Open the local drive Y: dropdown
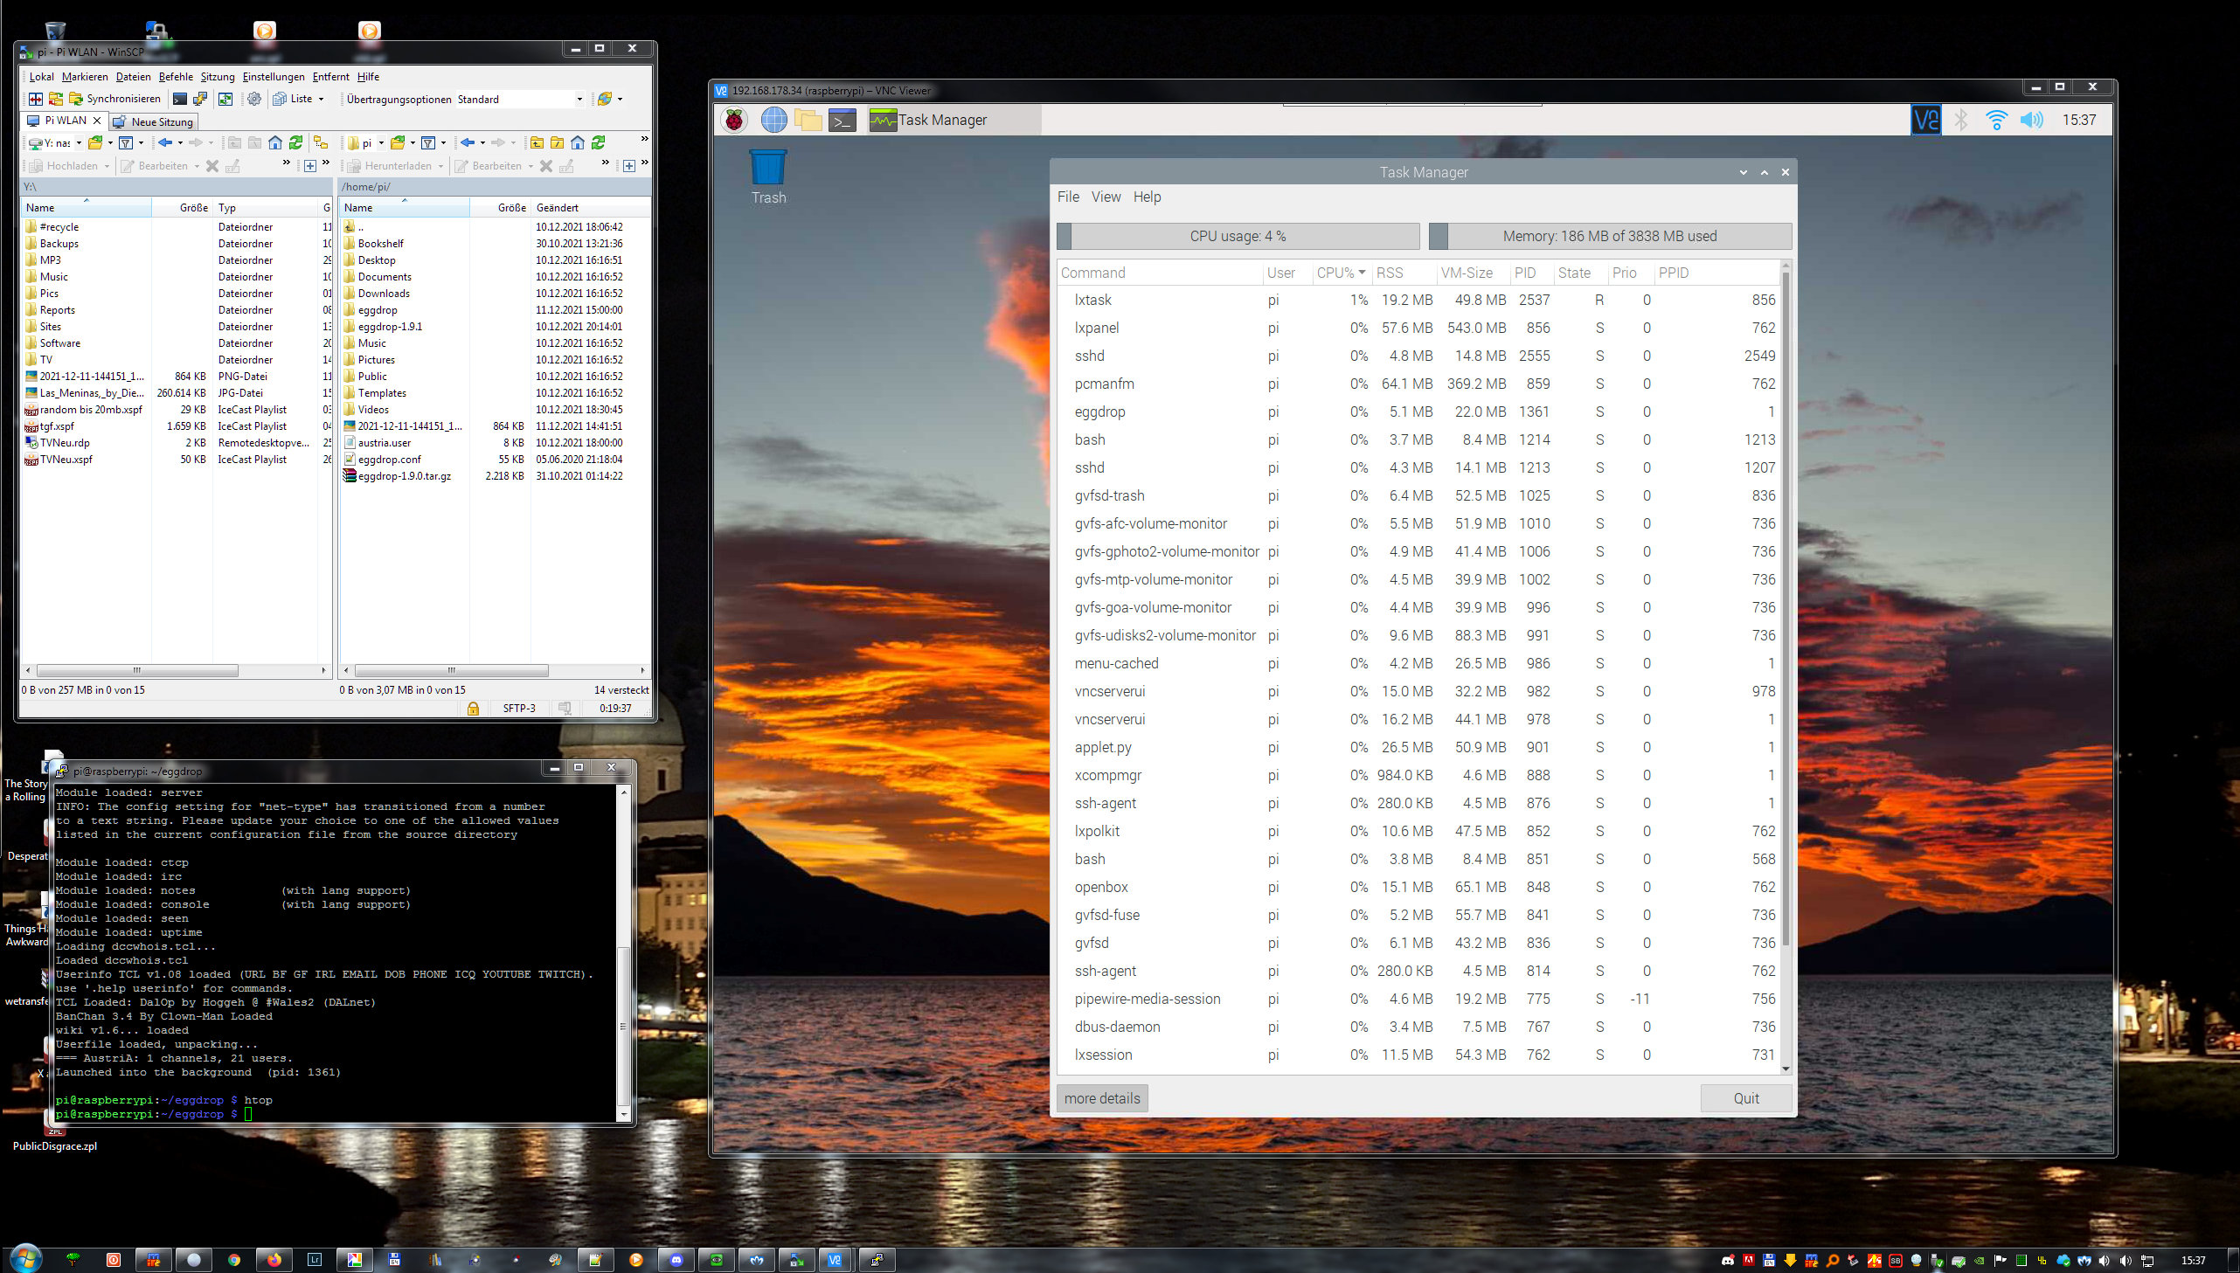 78,143
